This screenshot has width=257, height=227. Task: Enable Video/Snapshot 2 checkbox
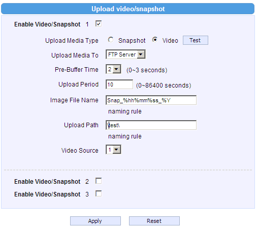[x=99, y=181]
